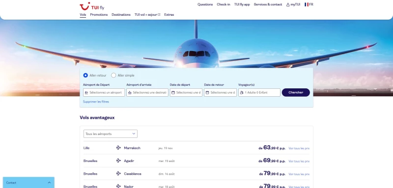Click the Date de départ input field

click(186, 92)
